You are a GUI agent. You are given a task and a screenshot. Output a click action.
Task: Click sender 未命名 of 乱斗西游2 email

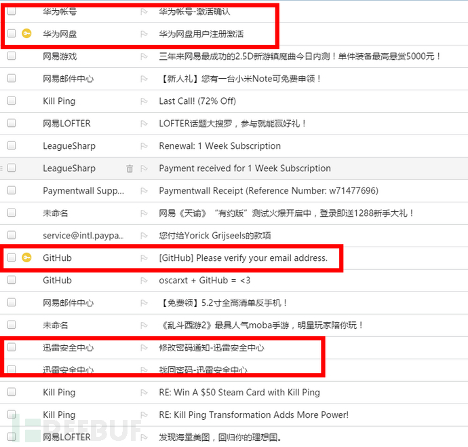pyautogui.click(x=56, y=325)
